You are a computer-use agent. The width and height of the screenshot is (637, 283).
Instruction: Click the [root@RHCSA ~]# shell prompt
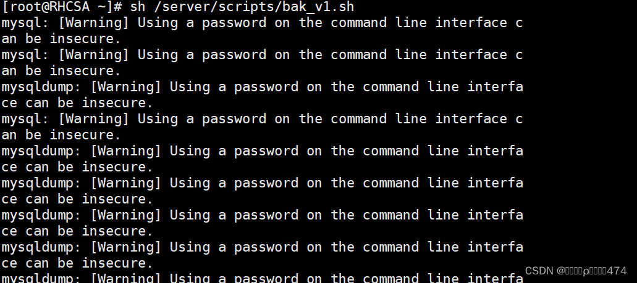coord(62,7)
